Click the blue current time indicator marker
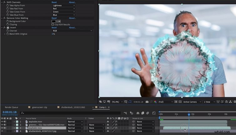236x135 pixels. (189, 114)
